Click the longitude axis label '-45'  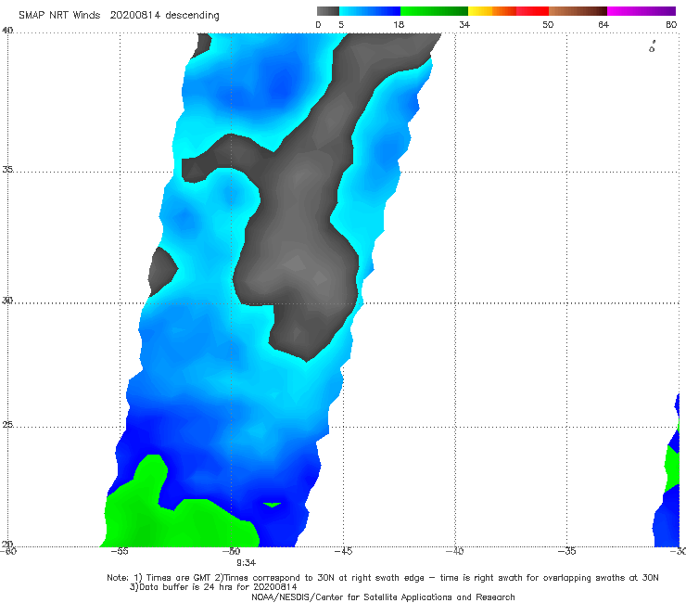point(343,551)
